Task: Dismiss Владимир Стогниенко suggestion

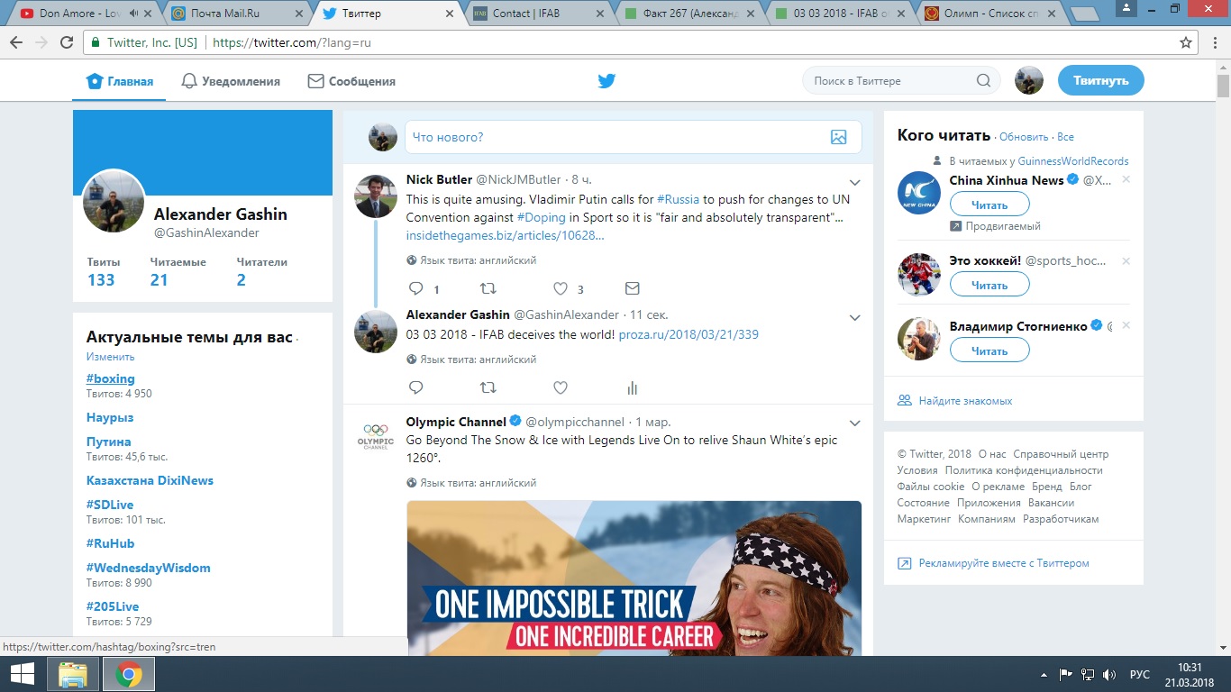Action: [1126, 325]
